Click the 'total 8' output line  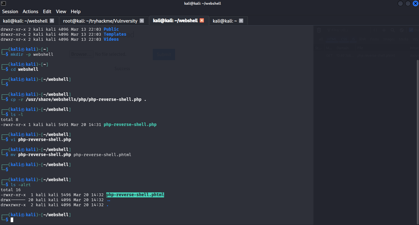pos(9,119)
